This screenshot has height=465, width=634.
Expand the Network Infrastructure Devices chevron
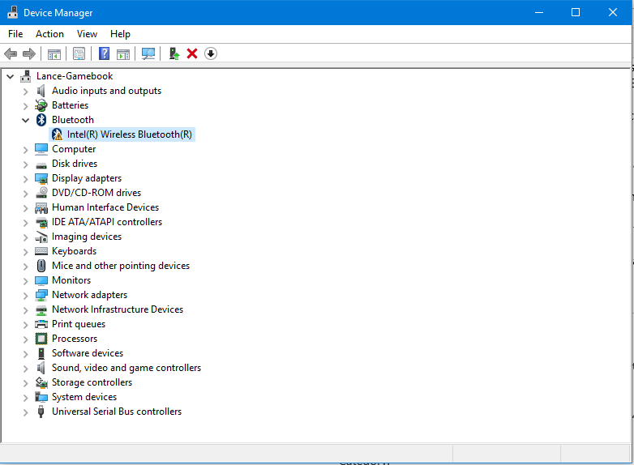[25, 310]
